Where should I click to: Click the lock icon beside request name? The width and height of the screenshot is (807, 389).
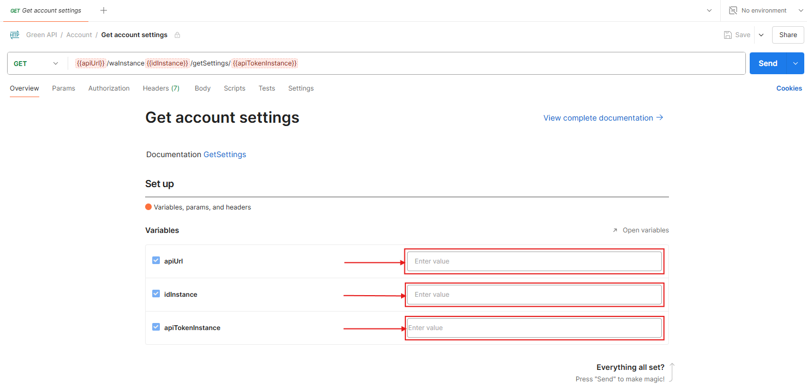(x=177, y=35)
